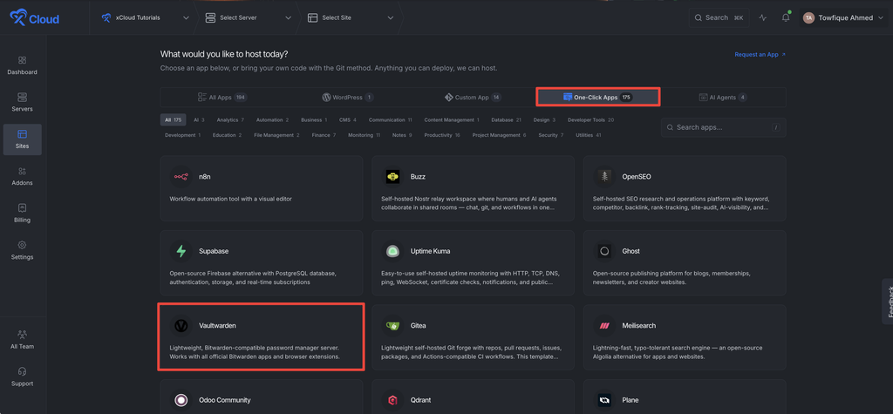Click the Odoo Community icon
The height and width of the screenshot is (414, 893).
[181, 400]
